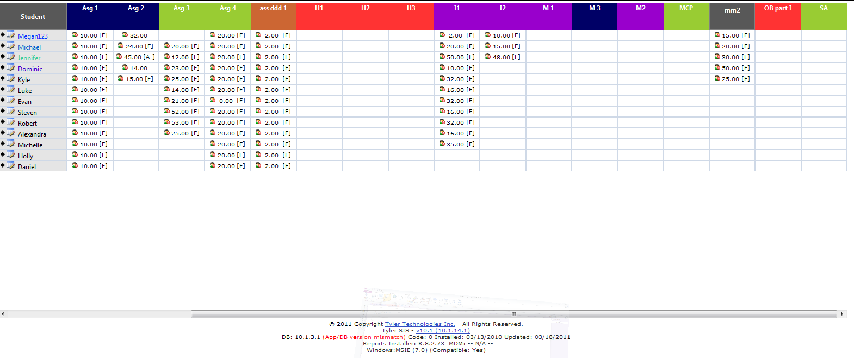Open the edit note icon beside Michael
The width and height of the screenshot is (854, 358).
(x=10, y=46)
